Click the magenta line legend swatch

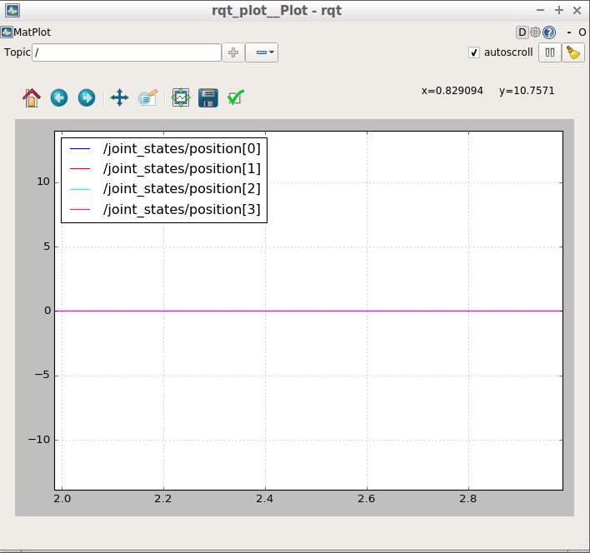(x=80, y=209)
